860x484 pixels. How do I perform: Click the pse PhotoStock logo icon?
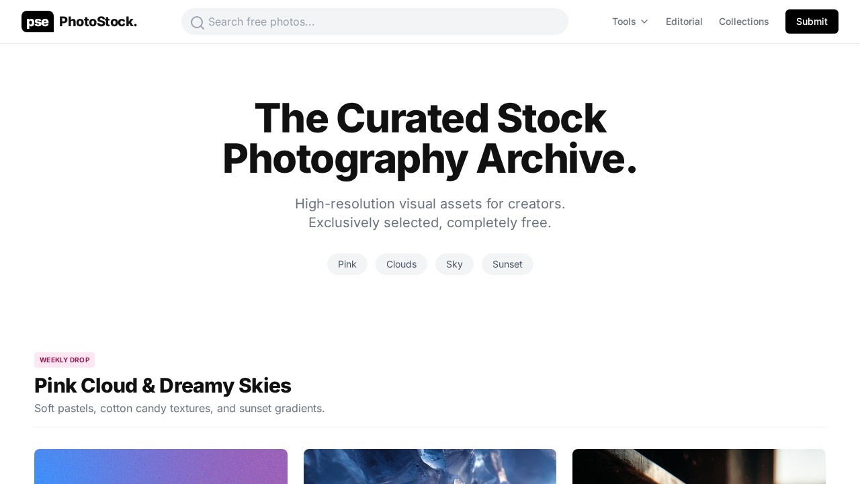pos(38,22)
